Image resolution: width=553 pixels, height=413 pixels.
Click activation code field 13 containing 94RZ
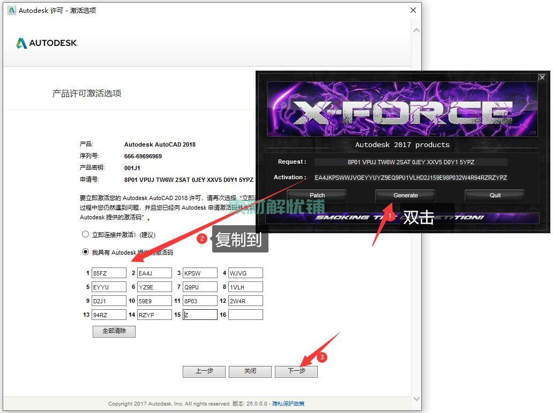click(x=109, y=315)
